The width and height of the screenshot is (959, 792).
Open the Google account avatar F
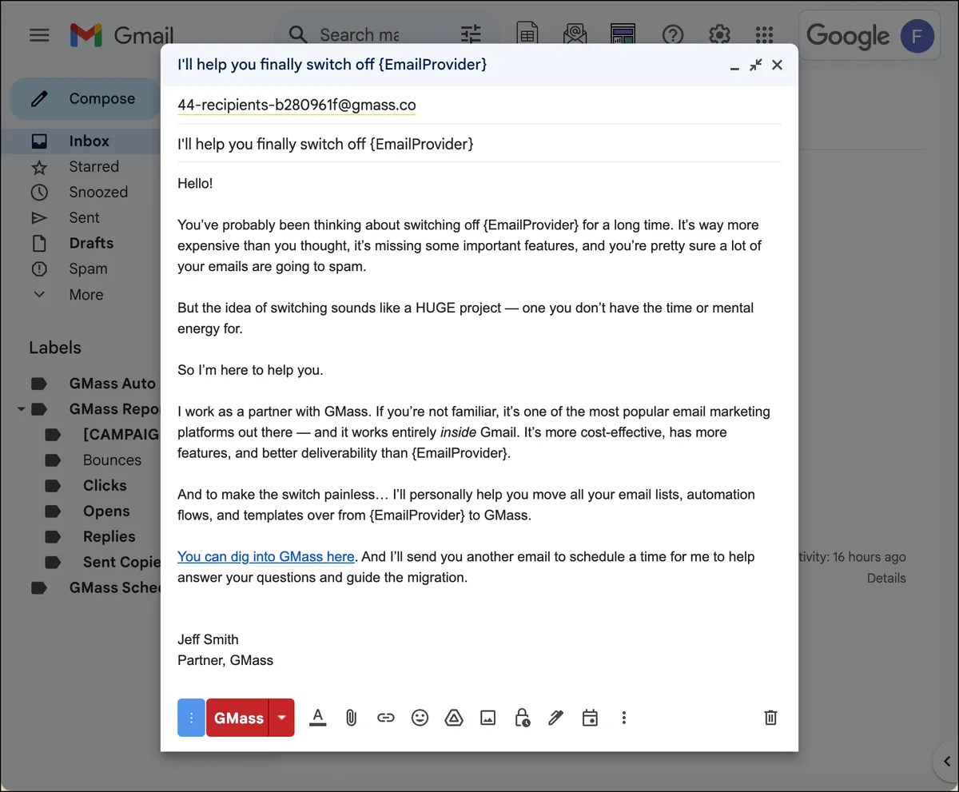pyautogui.click(x=917, y=36)
